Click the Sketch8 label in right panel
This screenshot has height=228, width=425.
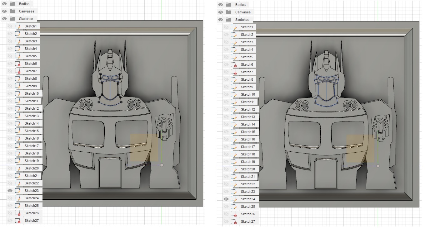(247, 79)
